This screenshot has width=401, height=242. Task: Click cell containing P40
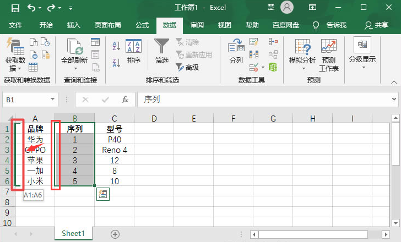115,139
